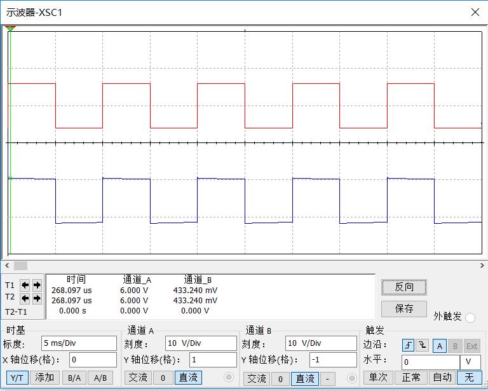Screen dimensions: 488x391
Task: Click the Ext trigger source button
Action: pos(471,346)
